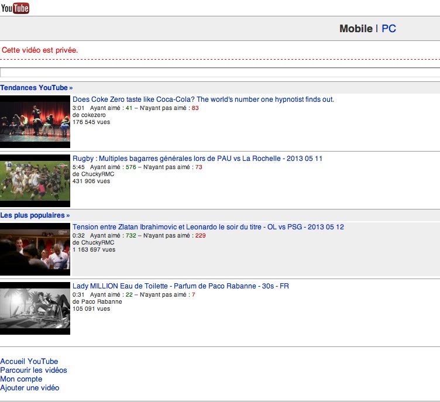Open Tension entre Zlatan Ibrahimovic video link

pos(208,227)
